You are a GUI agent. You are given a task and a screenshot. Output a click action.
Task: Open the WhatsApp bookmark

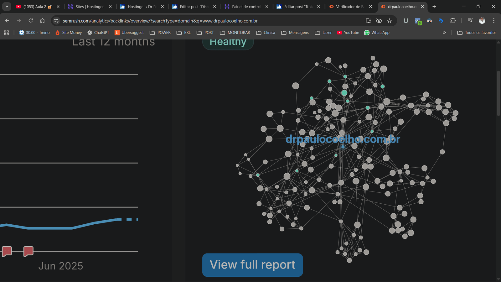[377, 33]
